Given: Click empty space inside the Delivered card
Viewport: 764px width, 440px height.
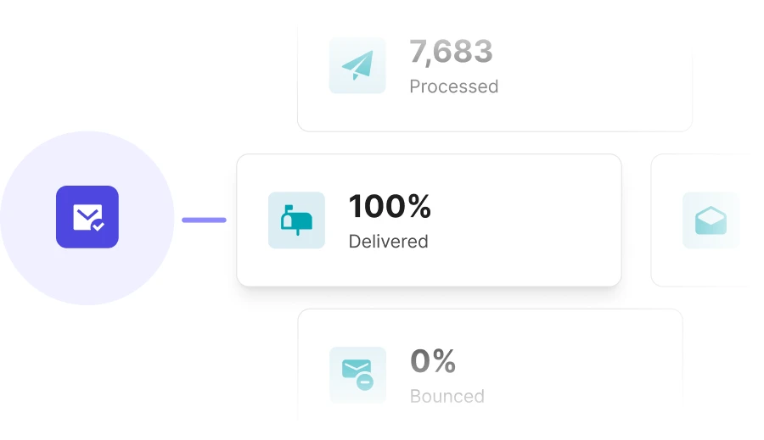Looking at the screenshot, I should coord(526,220).
